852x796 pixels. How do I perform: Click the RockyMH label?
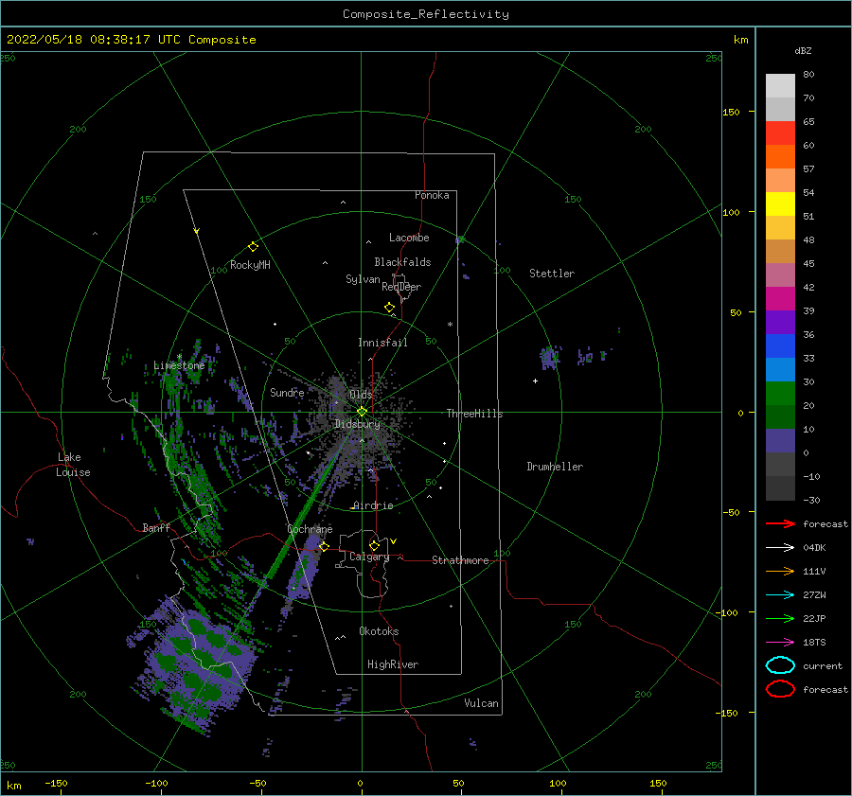250,265
